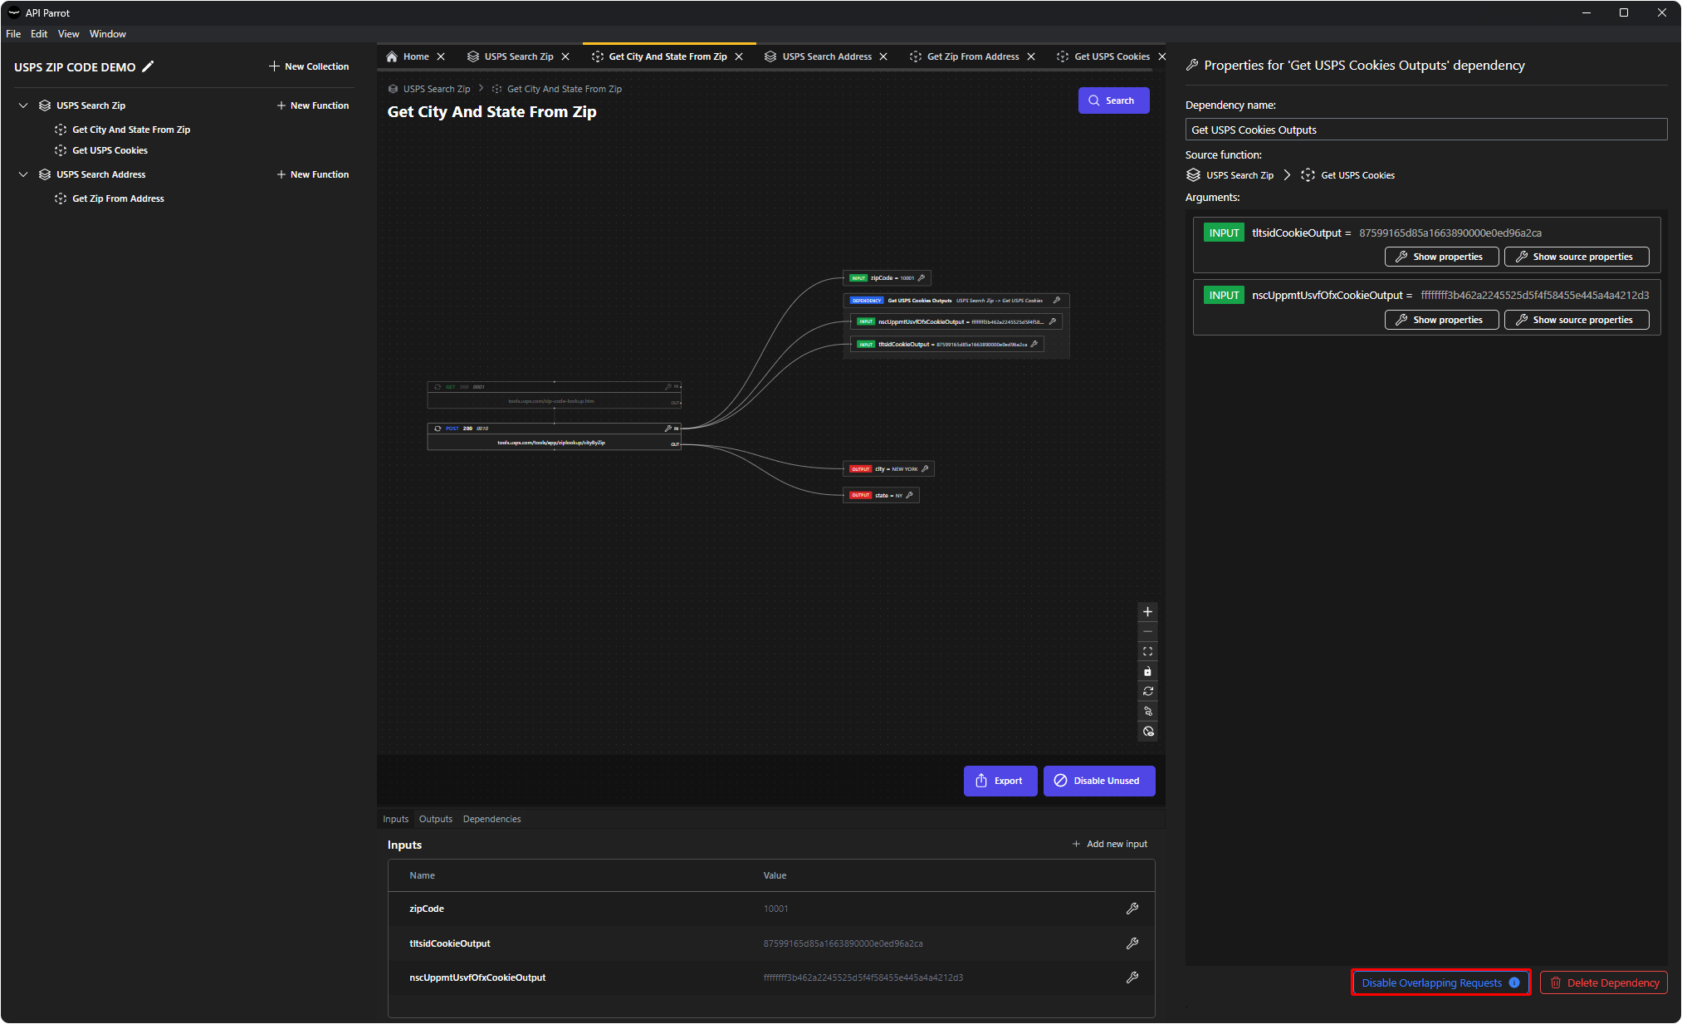Click the fit view canvas control
Screen dimensions: 1682x1024
pyautogui.click(x=1147, y=652)
